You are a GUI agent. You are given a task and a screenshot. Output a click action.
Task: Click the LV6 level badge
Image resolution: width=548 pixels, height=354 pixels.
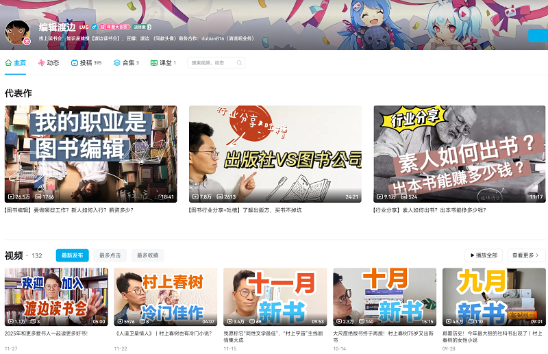point(84,27)
